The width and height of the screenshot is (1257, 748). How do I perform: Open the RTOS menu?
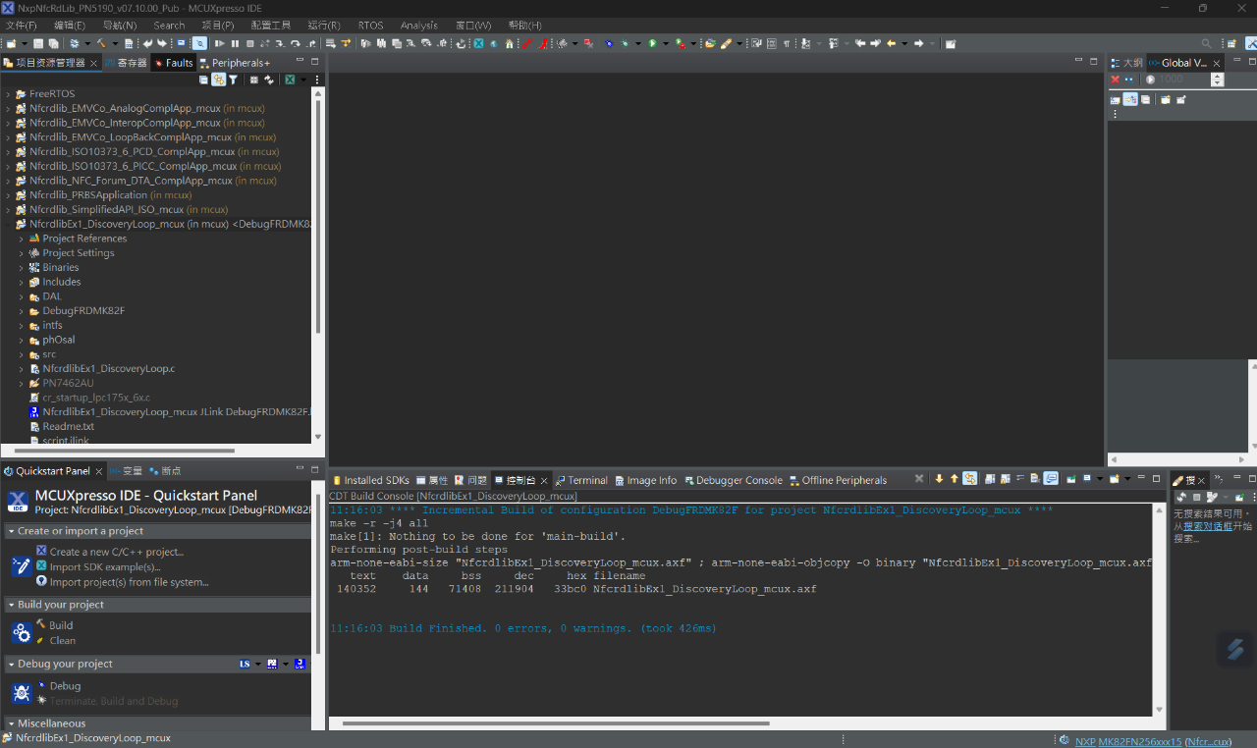tap(370, 25)
